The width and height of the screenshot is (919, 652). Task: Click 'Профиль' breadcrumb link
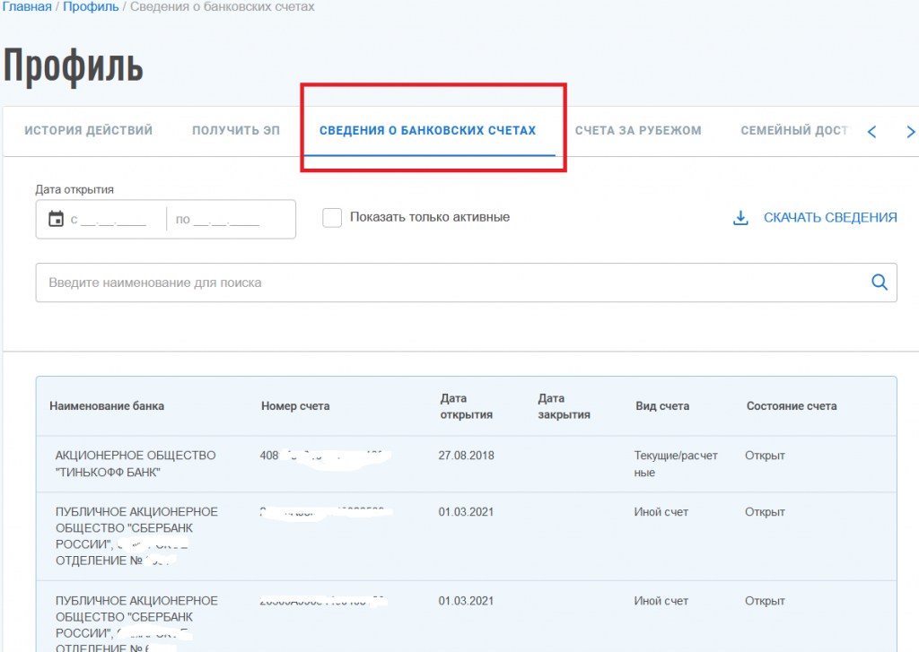tap(92, 7)
